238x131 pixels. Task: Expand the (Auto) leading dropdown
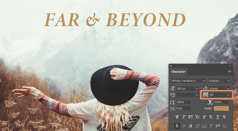(x=228, y=88)
